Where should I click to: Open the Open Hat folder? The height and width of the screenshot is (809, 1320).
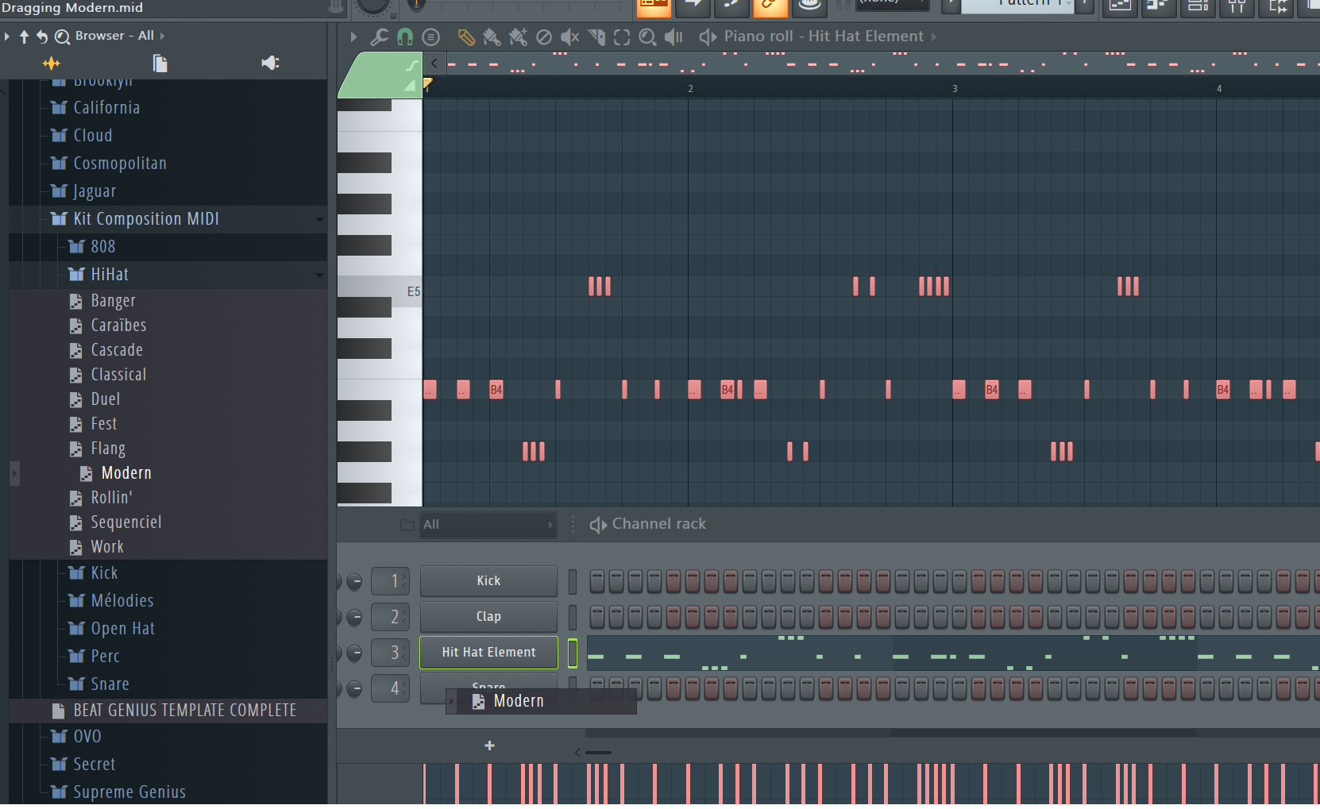(123, 629)
